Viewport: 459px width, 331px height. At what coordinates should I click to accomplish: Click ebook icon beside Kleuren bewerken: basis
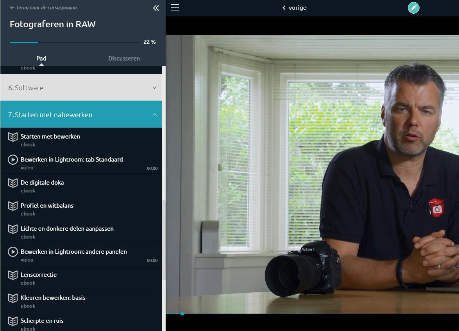(x=13, y=298)
